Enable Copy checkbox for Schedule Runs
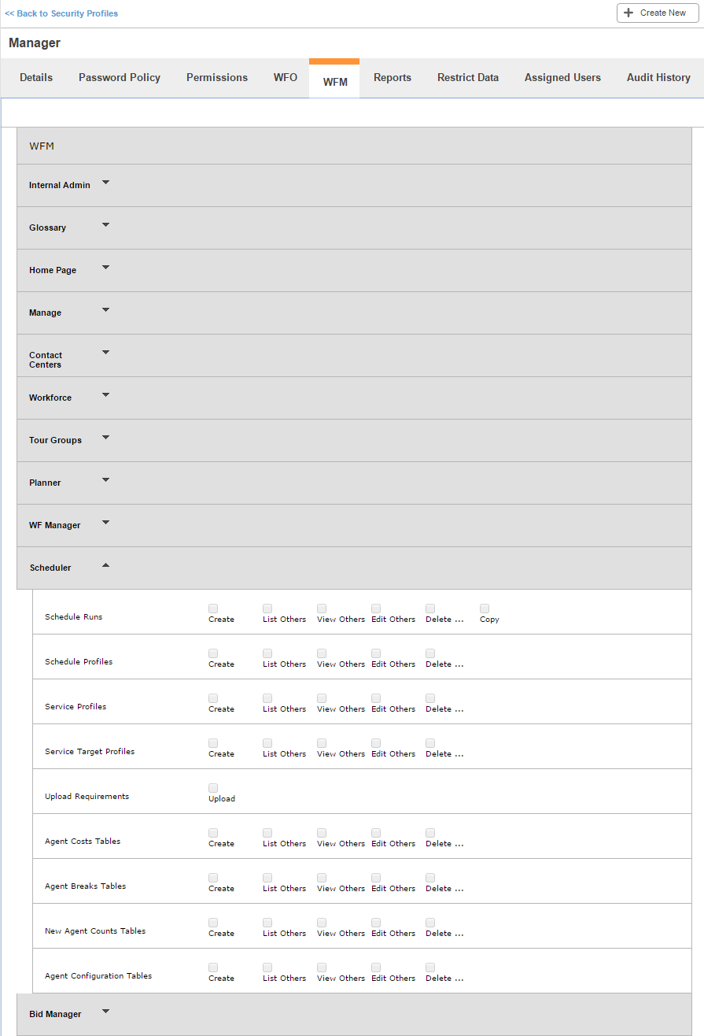The image size is (704, 1036). pyautogui.click(x=485, y=609)
